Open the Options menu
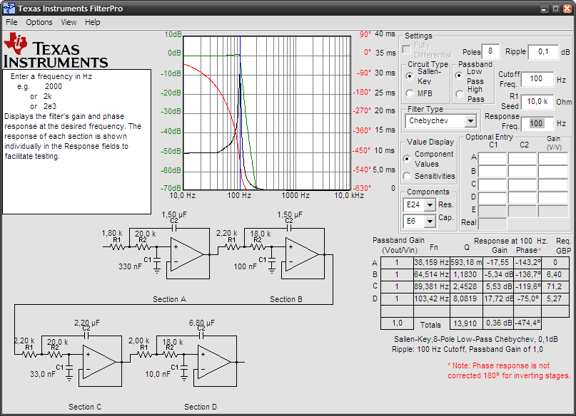This screenshot has height=416, width=576. point(39,22)
